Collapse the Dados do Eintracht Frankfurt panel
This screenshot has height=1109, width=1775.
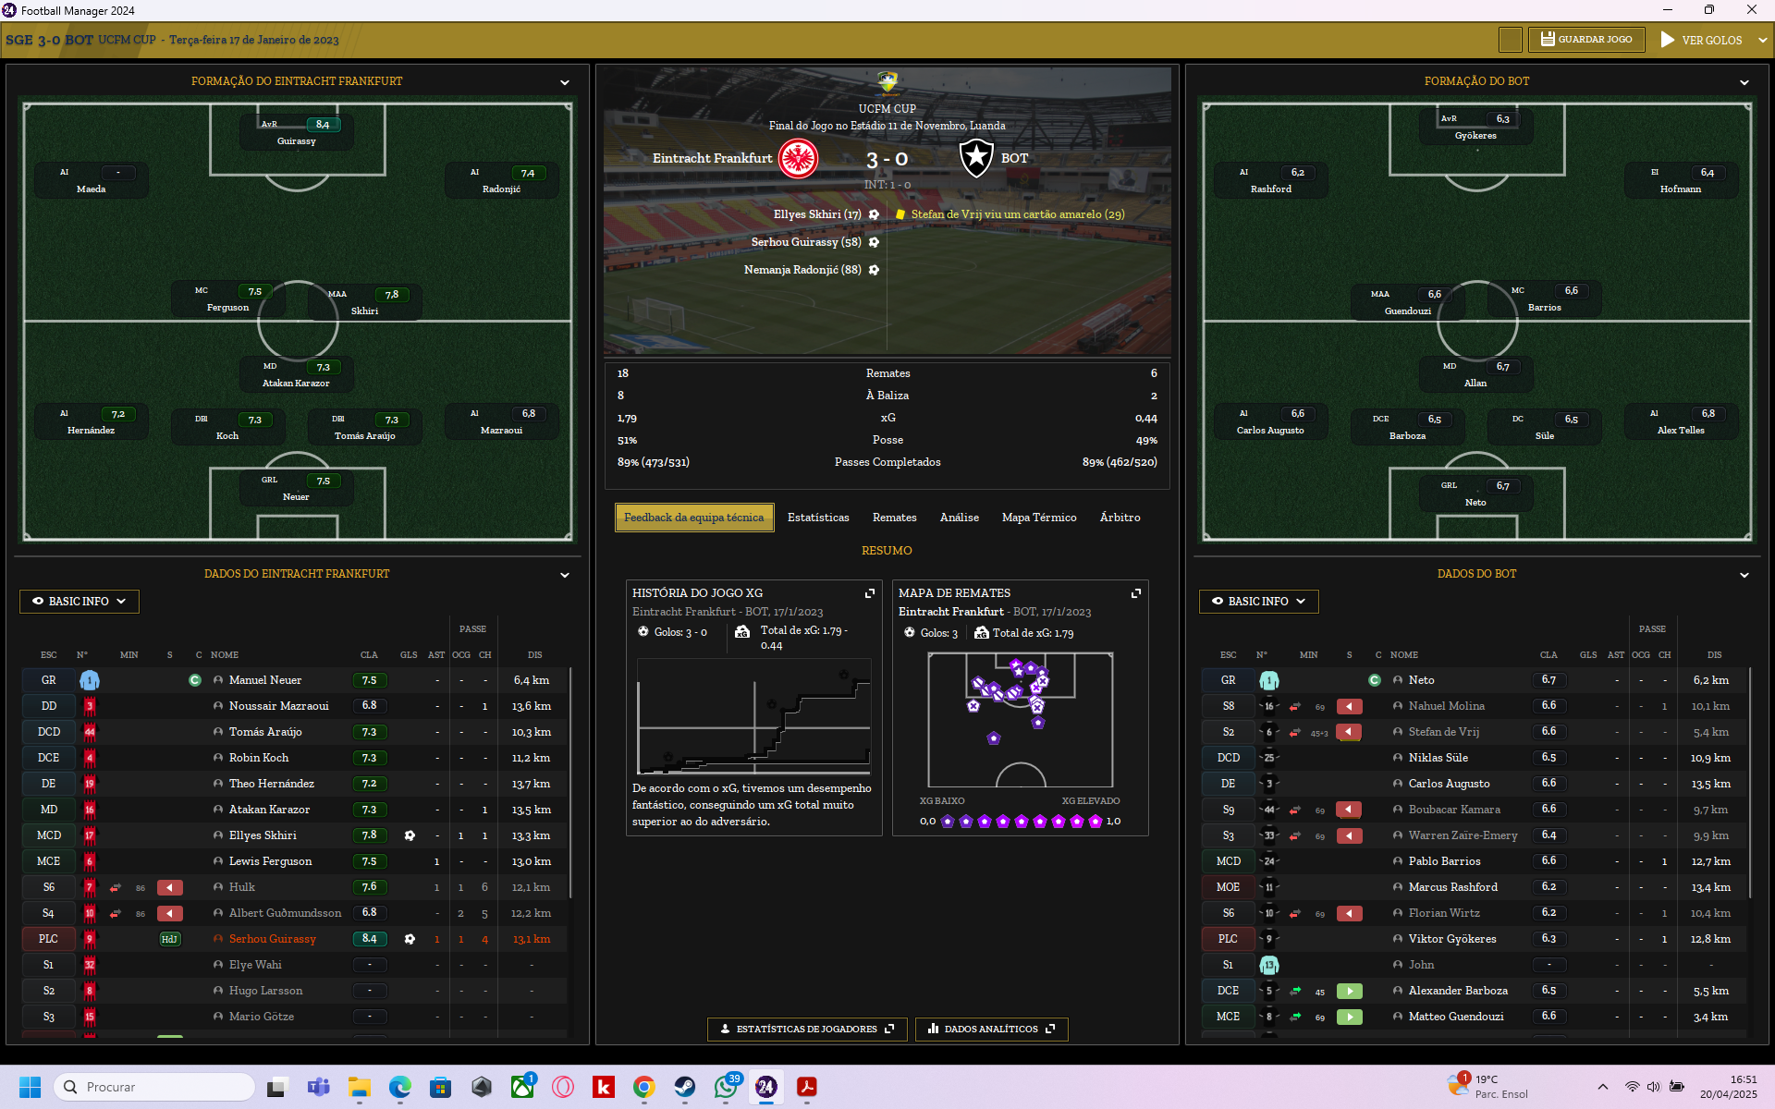(x=565, y=575)
